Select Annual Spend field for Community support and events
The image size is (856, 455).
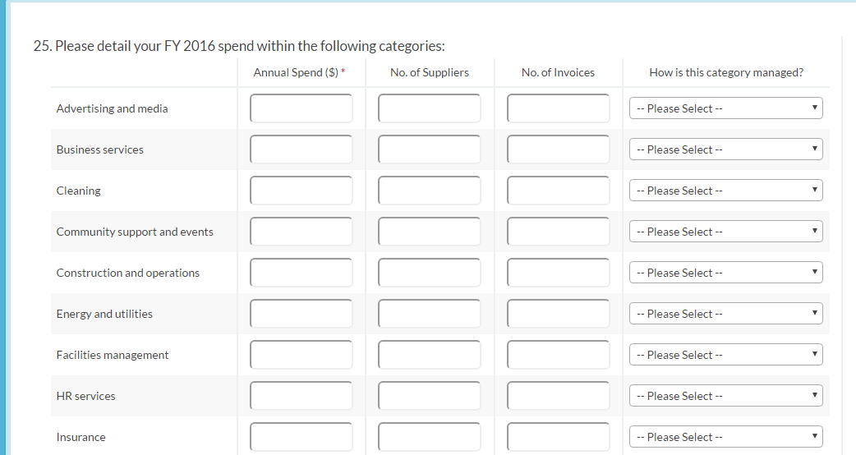(301, 232)
